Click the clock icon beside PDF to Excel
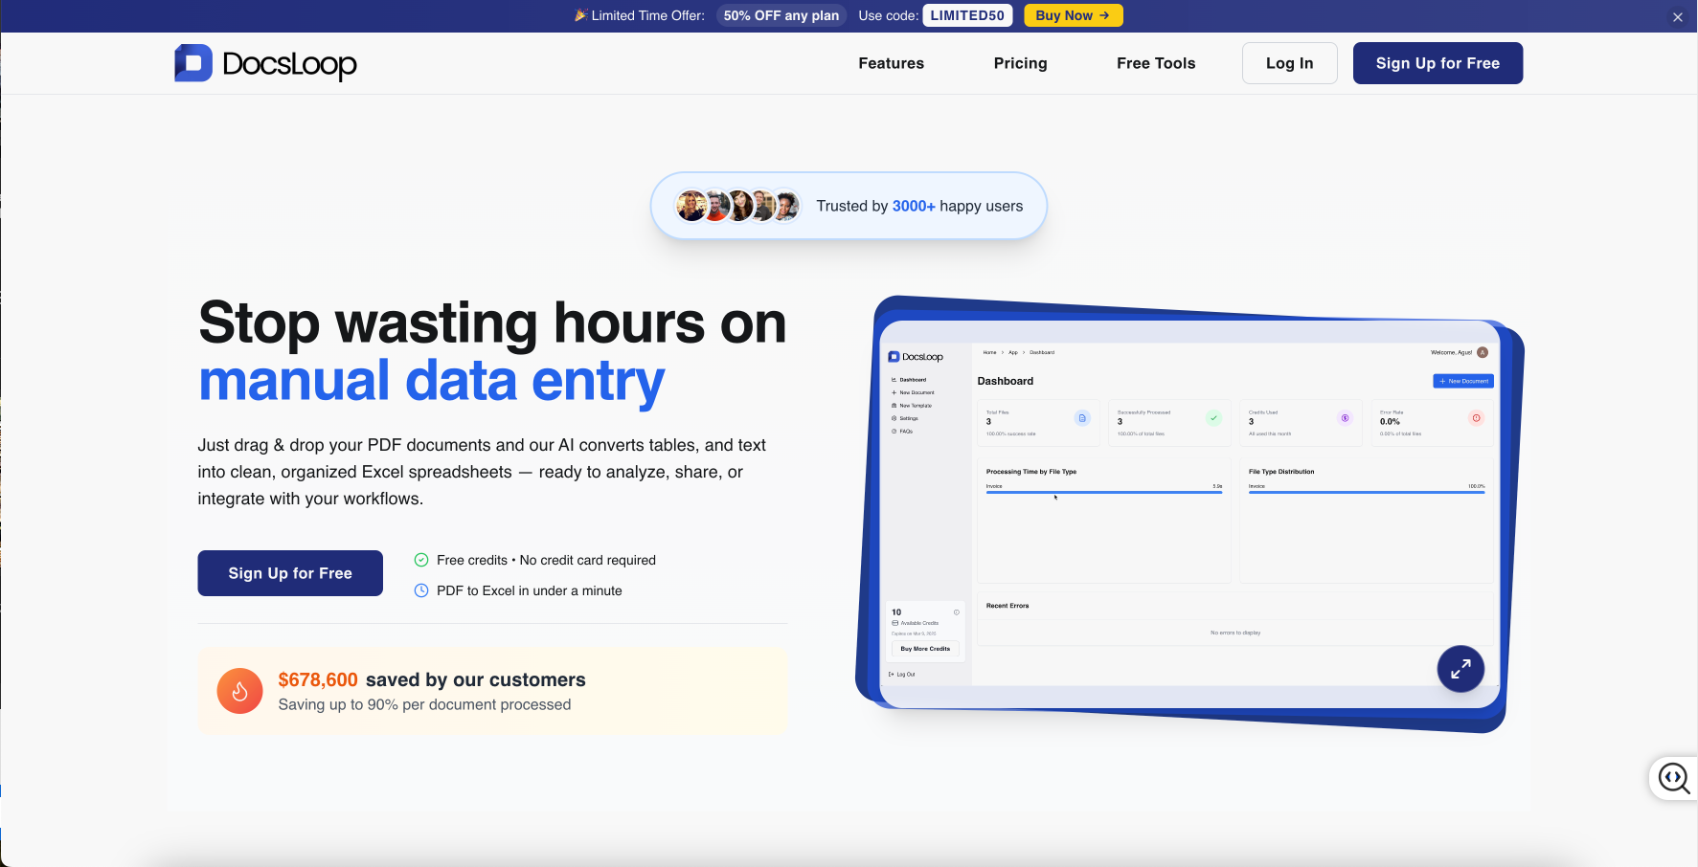 coord(421,590)
